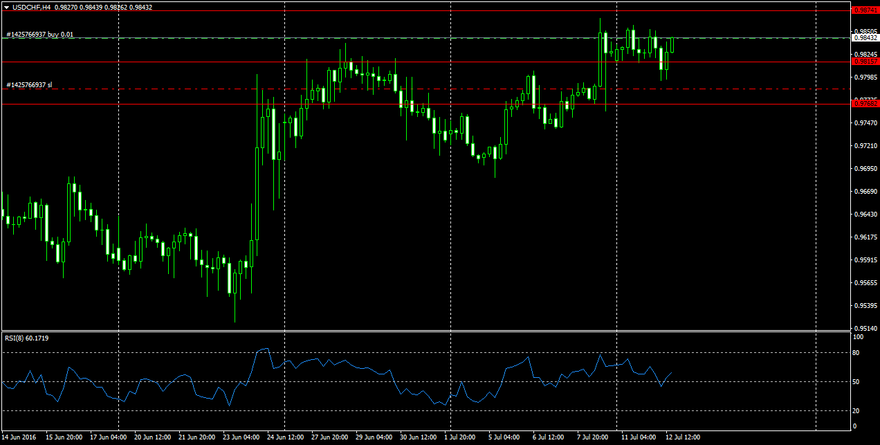Click the red 0.98157 price tag
This screenshot has height=445, width=880.
coord(865,62)
